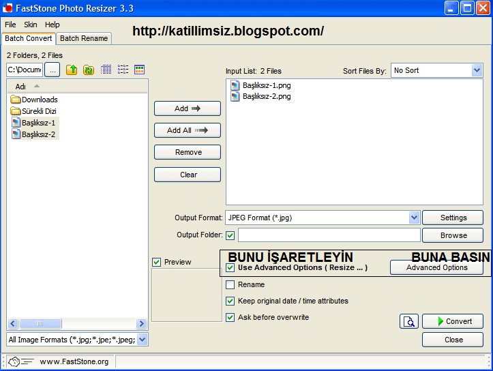
Task: Click the Remove button
Action: [188, 152]
